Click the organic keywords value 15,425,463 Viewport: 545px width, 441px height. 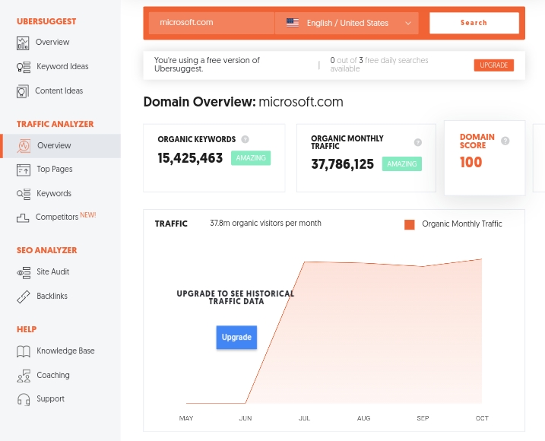click(x=190, y=158)
